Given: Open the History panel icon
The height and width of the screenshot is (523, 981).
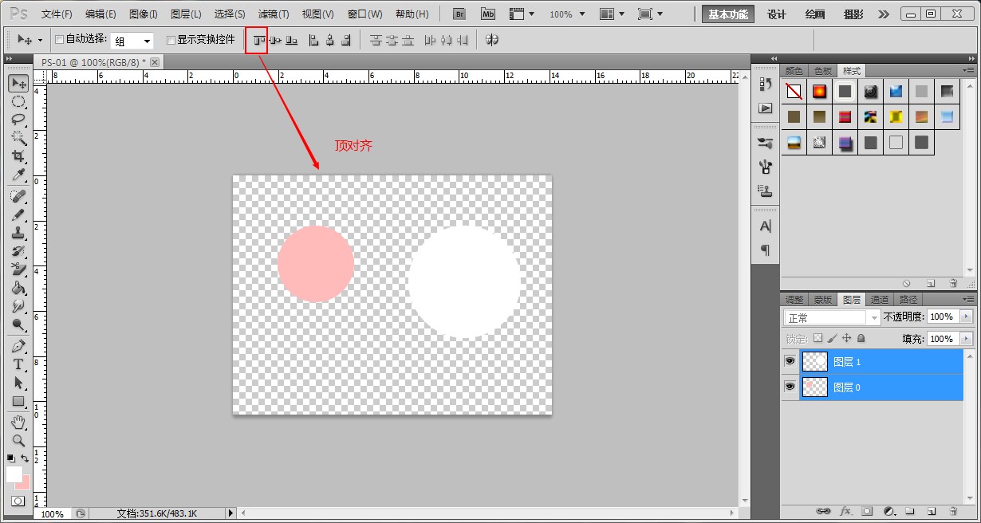Looking at the screenshot, I should click(766, 84).
